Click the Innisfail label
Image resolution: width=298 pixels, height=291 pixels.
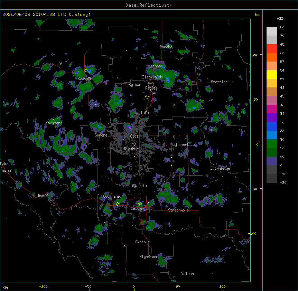[143, 113]
